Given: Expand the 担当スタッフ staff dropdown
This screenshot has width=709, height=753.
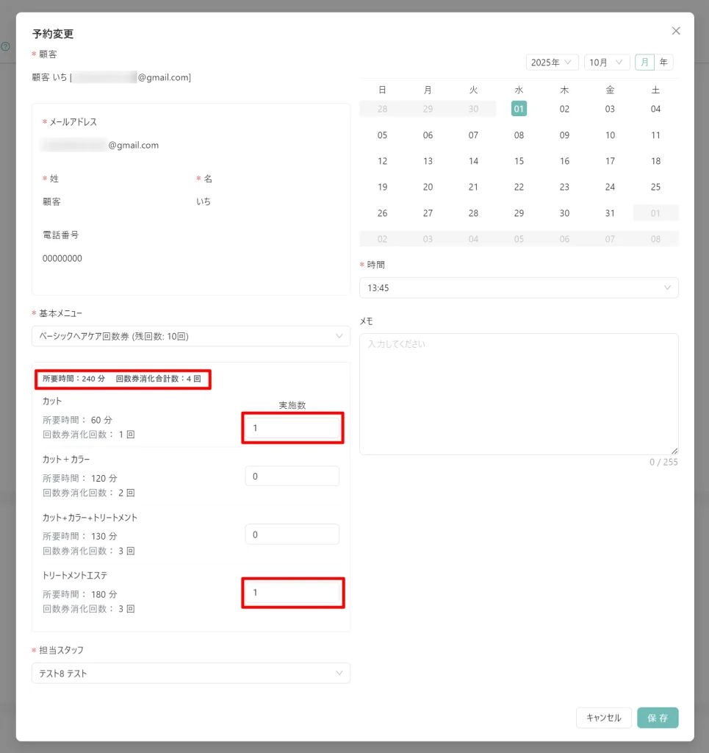Looking at the screenshot, I should click(190, 673).
